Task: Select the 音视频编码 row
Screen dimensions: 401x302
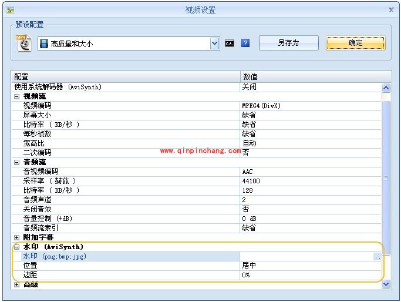Action: (197, 172)
